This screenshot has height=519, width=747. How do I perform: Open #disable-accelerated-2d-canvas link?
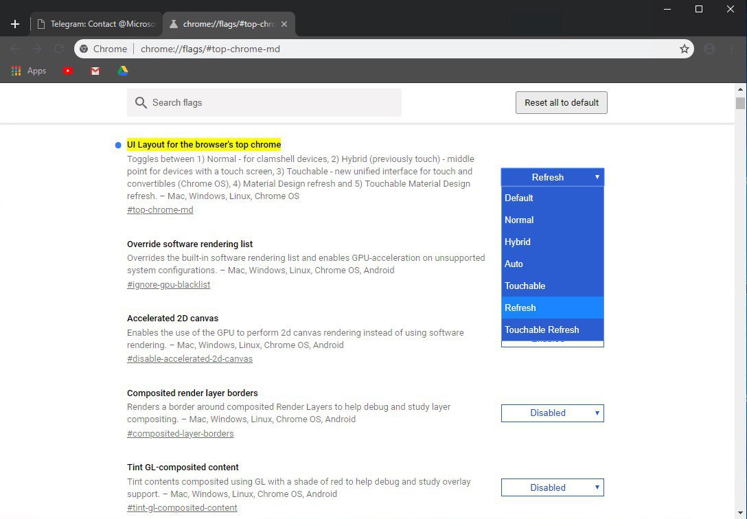point(189,359)
